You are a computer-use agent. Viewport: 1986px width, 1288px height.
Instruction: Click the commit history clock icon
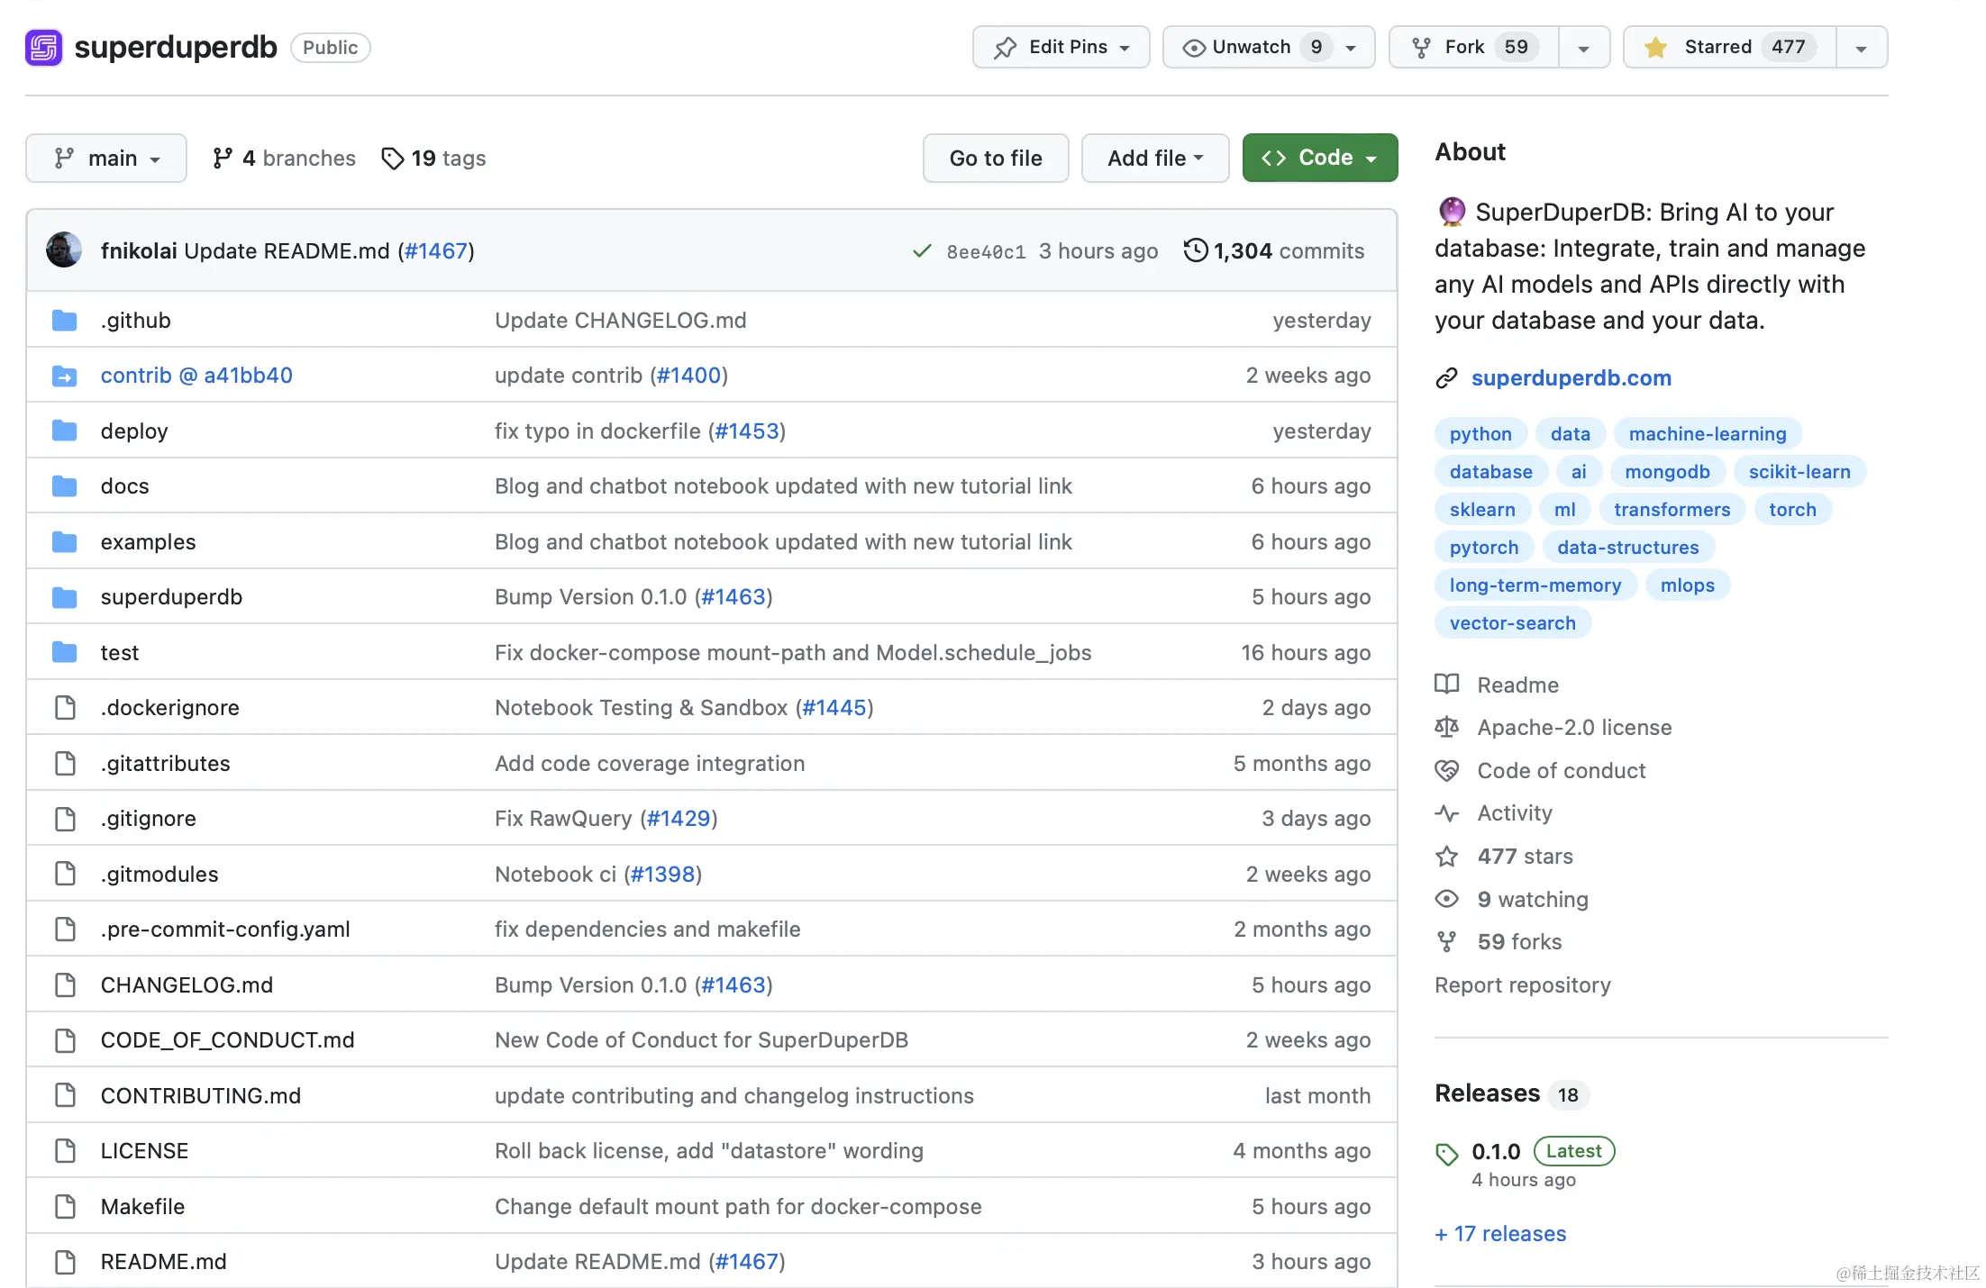pyautogui.click(x=1195, y=250)
